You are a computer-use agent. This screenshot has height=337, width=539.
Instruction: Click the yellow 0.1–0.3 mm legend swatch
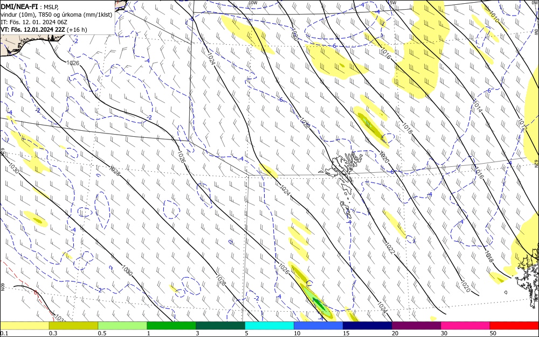(24, 326)
